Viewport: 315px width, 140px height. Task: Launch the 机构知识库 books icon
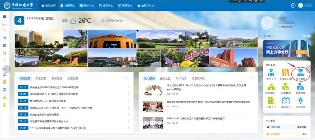[x=285, y=73]
